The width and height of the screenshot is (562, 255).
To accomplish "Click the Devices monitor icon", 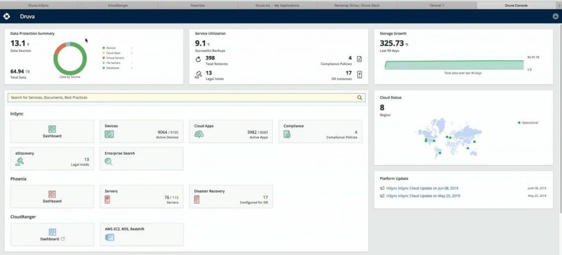I will coord(109,134).
